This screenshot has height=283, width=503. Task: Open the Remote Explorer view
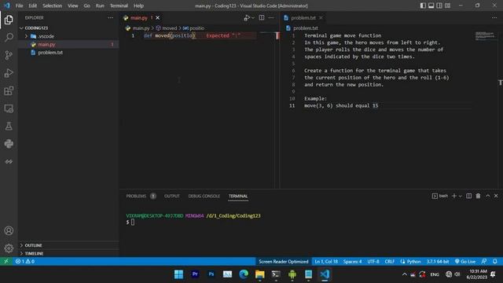(x=9, y=108)
